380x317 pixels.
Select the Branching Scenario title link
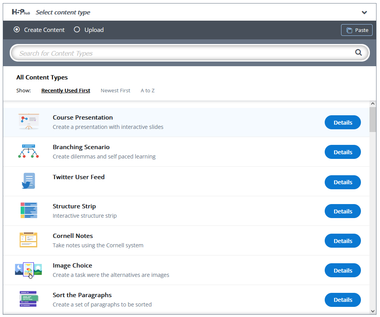81,147
